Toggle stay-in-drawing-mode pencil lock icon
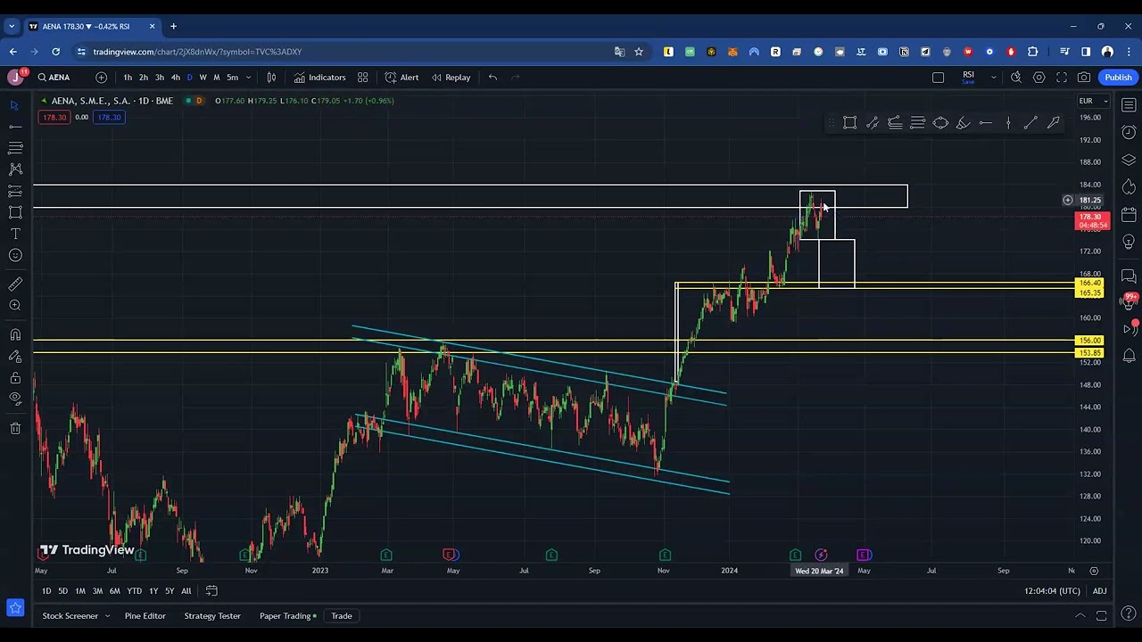This screenshot has width=1142, height=642. (x=15, y=356)
